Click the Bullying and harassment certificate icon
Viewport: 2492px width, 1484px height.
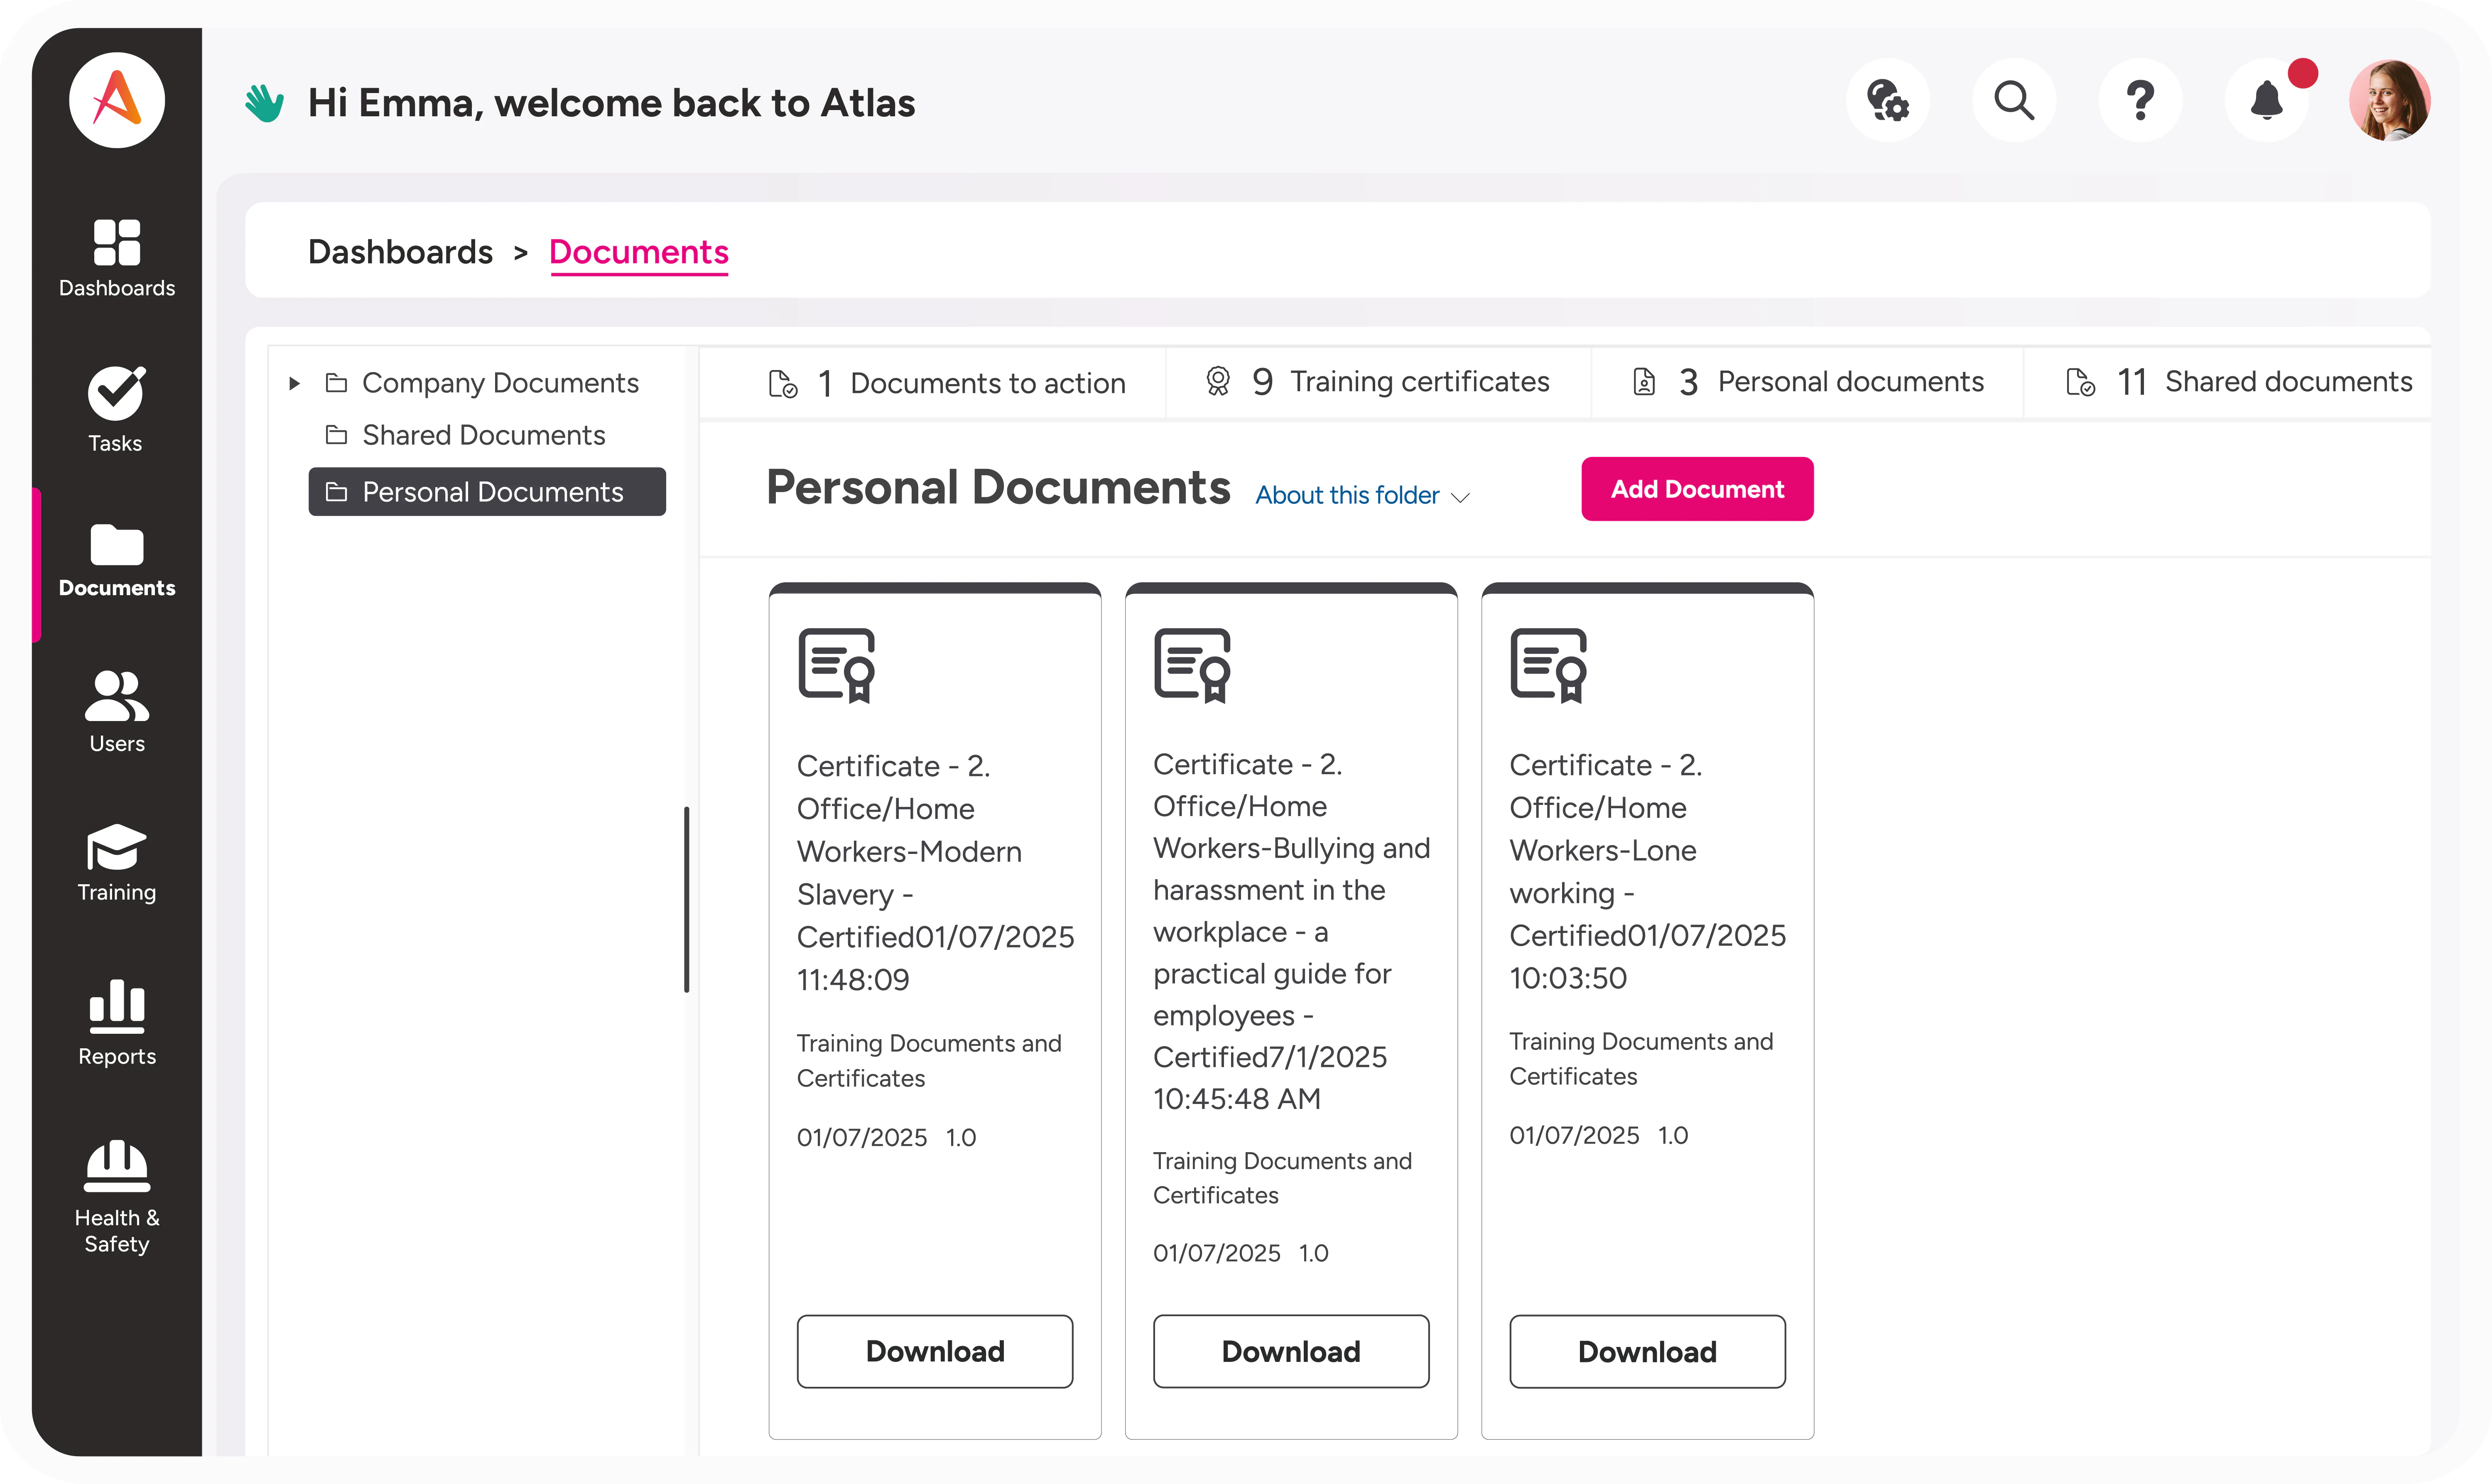click(1193, 666)
